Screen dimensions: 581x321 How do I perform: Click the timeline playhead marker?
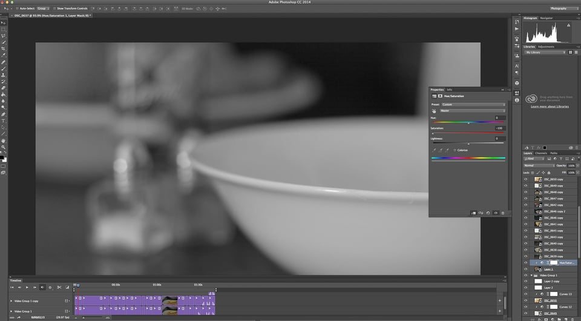click(x=78, y=285)
